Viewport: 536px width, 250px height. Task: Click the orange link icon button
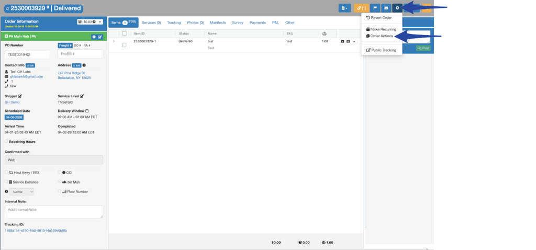click(x=361, y=8)
